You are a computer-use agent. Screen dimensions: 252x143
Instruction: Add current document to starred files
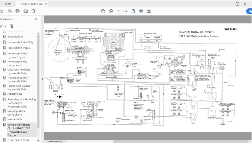(2, 11)
